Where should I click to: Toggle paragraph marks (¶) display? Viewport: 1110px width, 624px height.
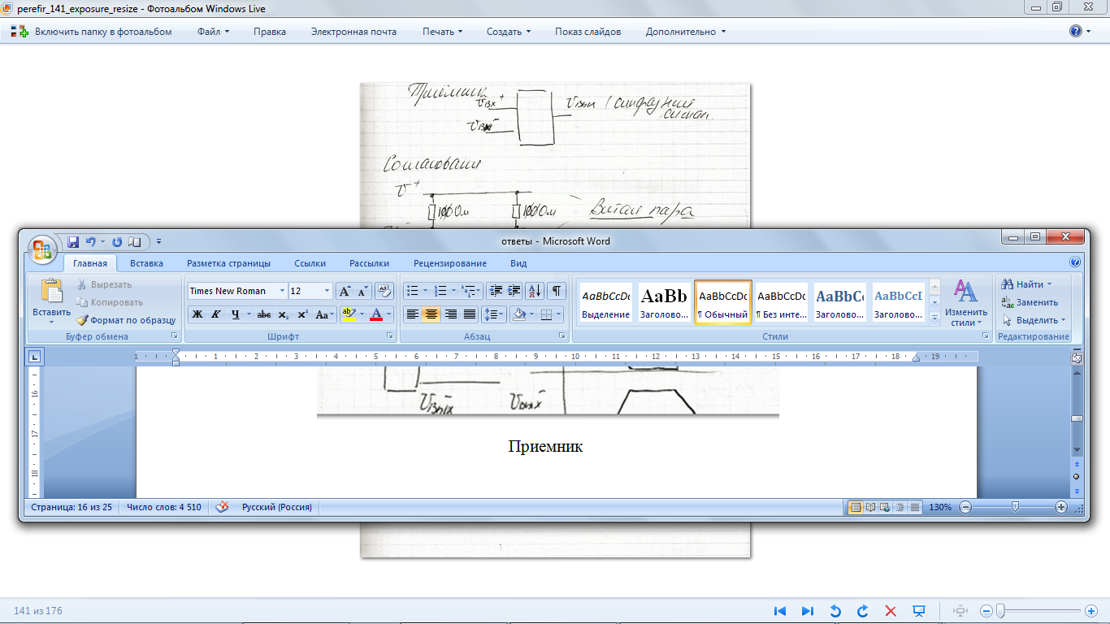coord(557,291)
